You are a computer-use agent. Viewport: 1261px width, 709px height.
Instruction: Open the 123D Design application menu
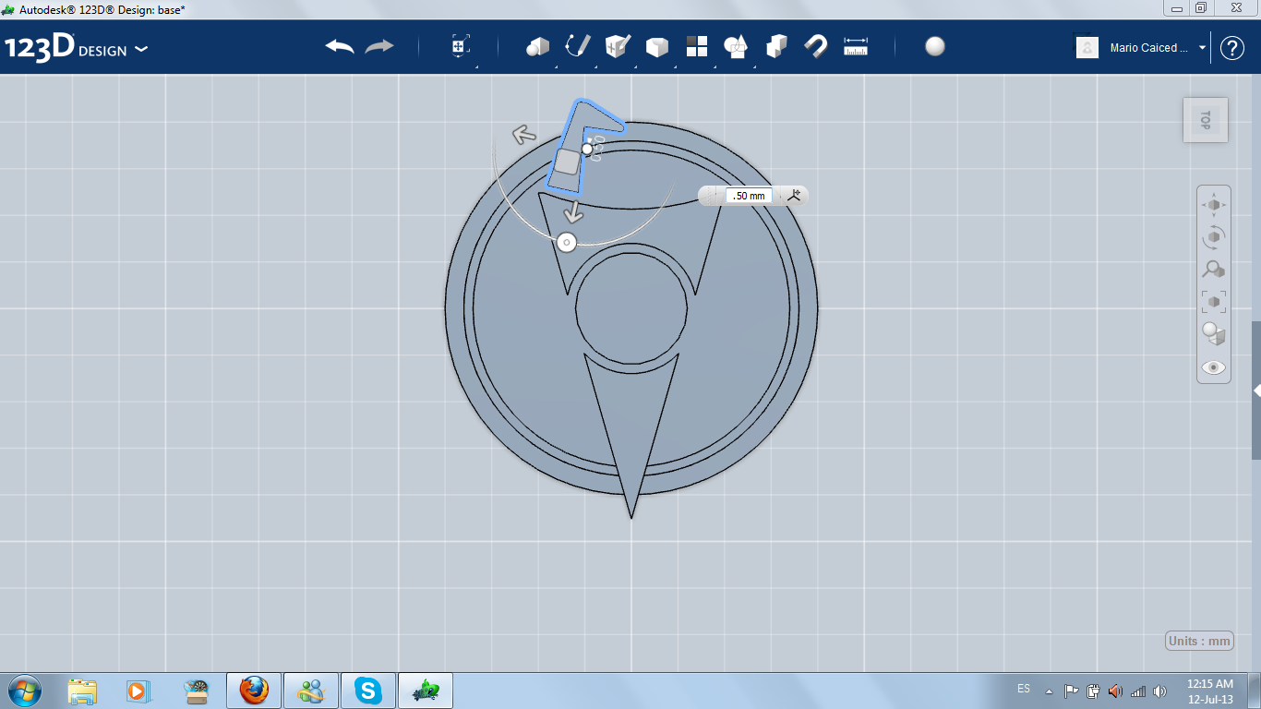coord(76,48)
